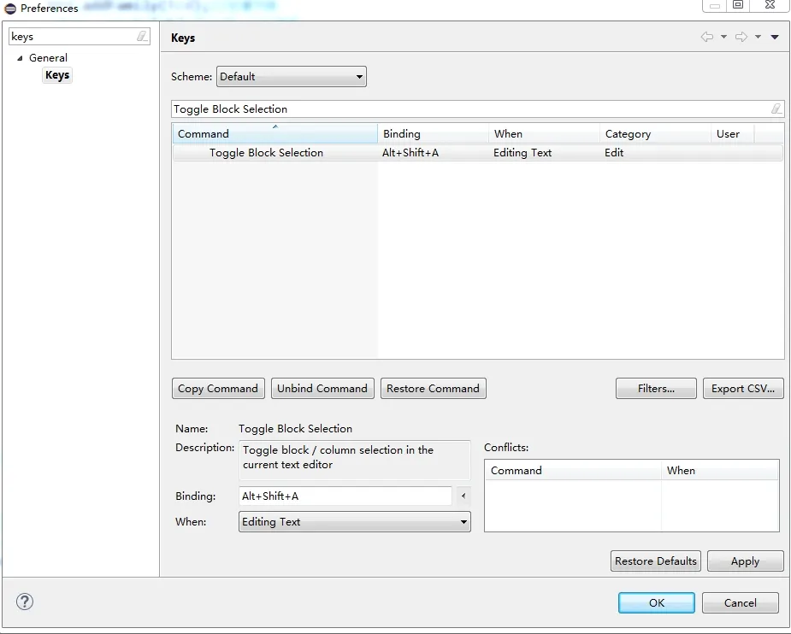Apply the key binding changes

pyautogui.click(x=745, y=561)
